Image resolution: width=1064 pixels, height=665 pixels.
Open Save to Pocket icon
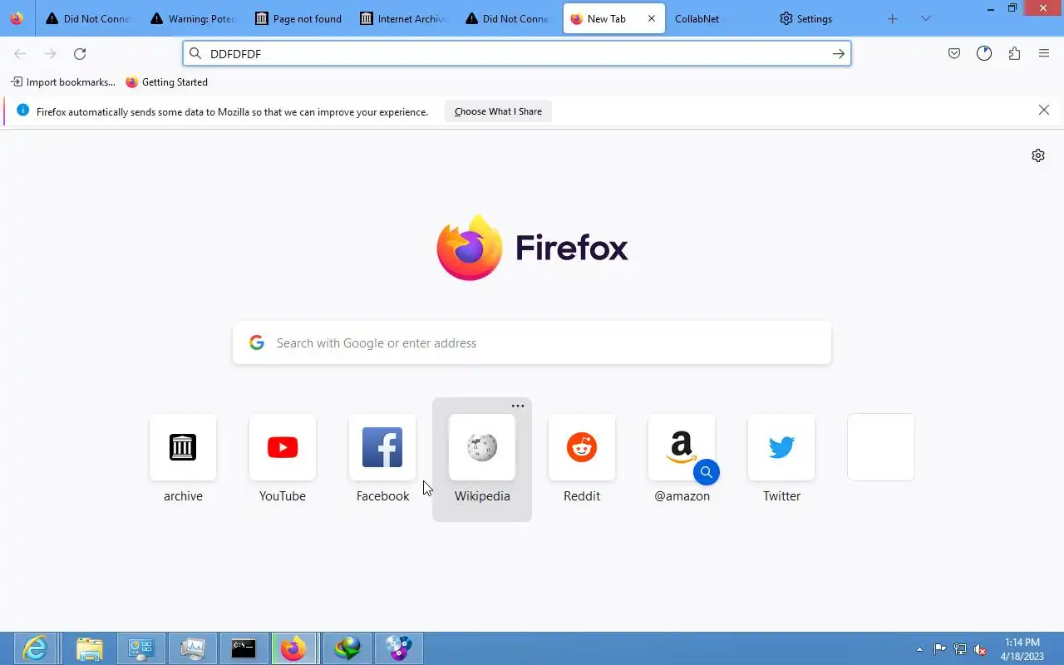[x=954, y=53]
